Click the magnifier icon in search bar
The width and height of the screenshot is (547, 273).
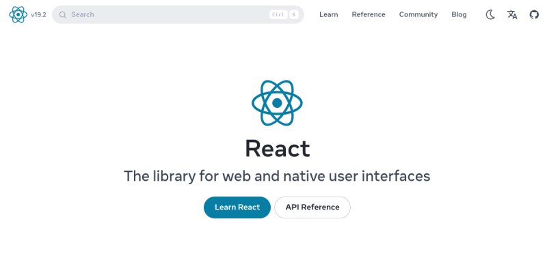(x=62, y=14)
